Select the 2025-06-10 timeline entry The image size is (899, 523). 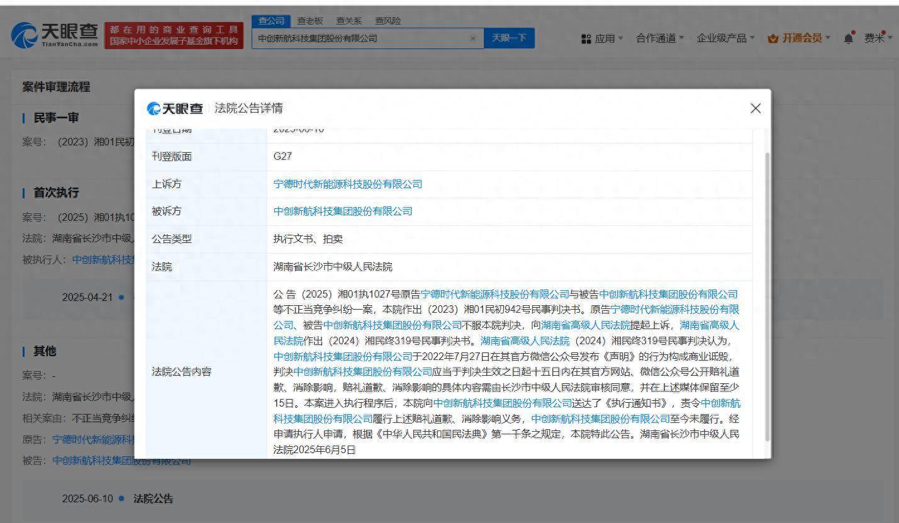(87, 498)
